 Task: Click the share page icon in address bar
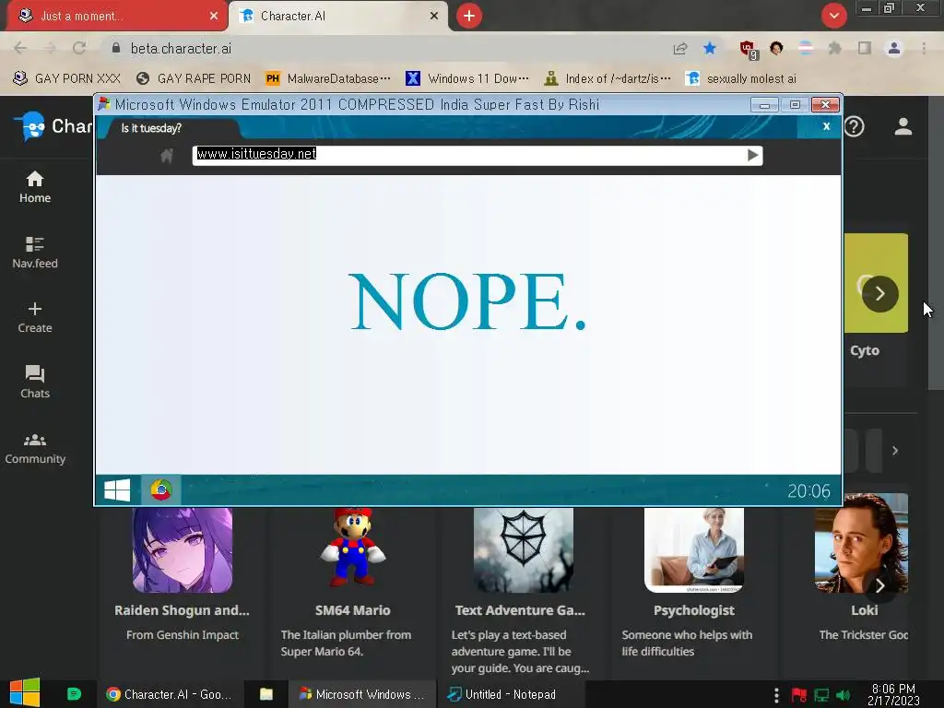[x=680, y=48]
